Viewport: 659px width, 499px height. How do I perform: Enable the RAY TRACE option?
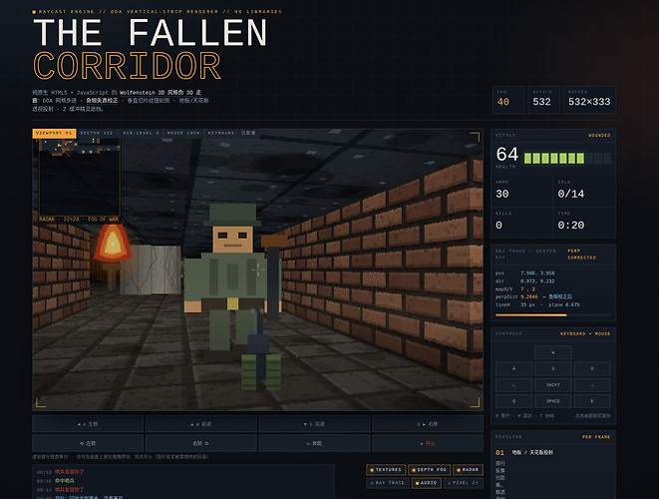click(x=388, y=483)
